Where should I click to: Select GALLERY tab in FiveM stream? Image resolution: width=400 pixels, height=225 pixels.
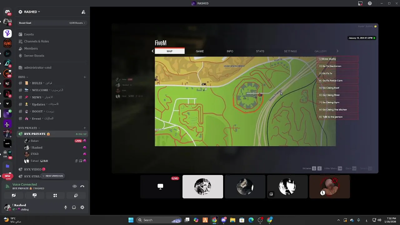click(321, 51)
